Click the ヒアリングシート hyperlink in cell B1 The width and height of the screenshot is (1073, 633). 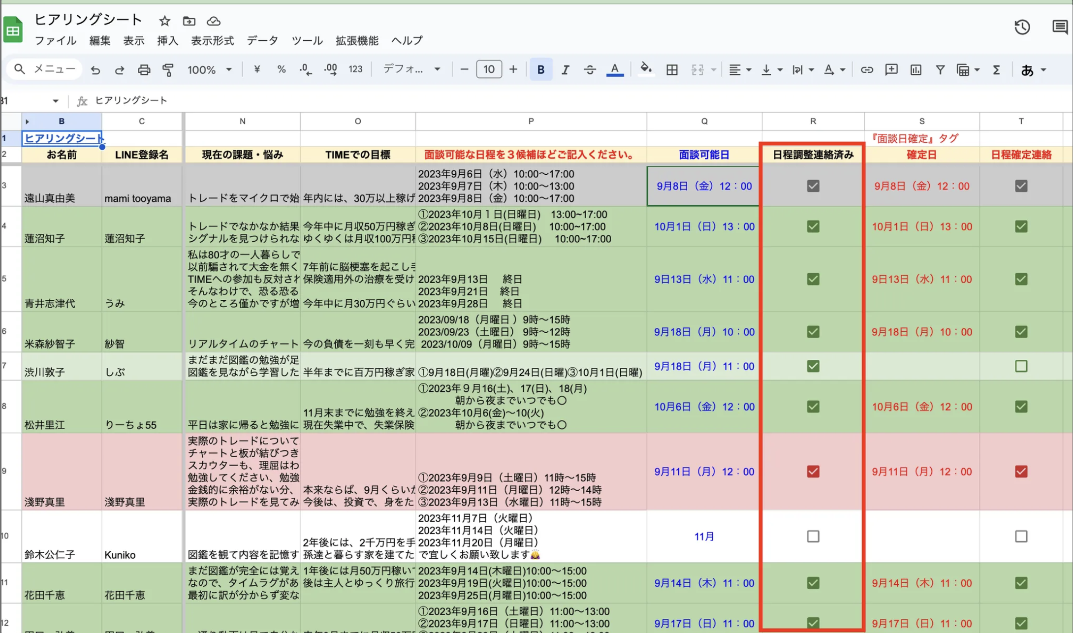pos(62,138)
